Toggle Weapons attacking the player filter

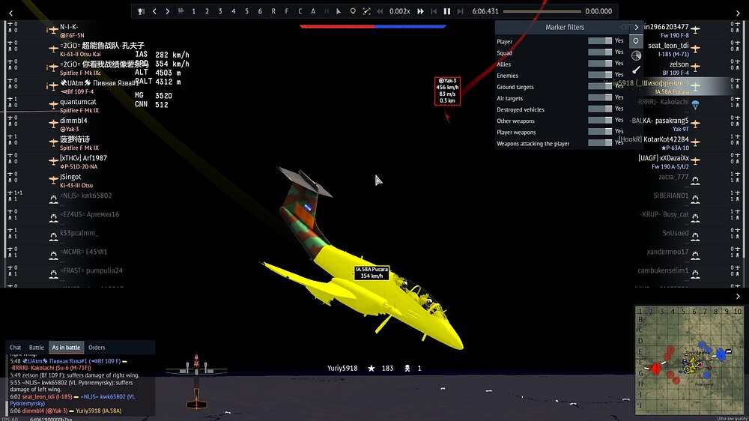pyautogui.click(x=600, y=143)
